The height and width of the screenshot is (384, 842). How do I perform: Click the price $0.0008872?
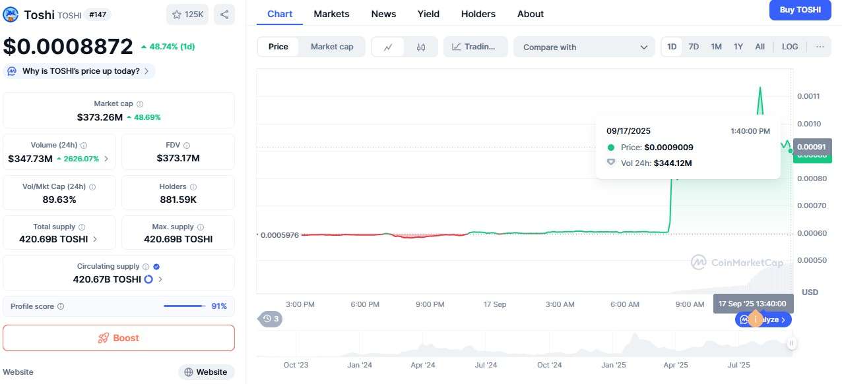pyautogui.click(x=68, y=47)
